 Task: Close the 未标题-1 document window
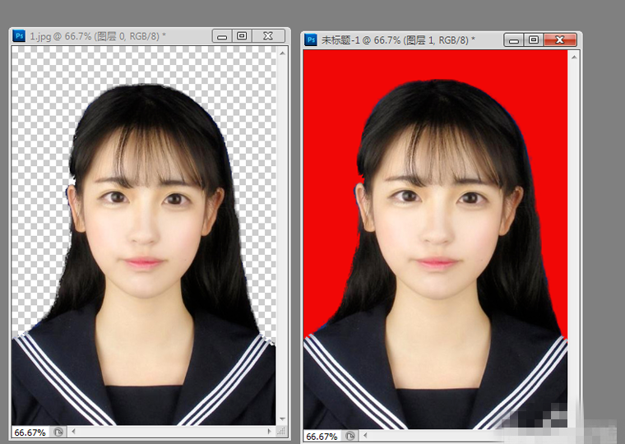560,39
